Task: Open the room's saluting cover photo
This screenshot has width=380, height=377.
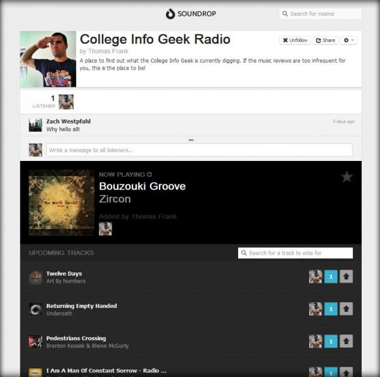Action: coord(48,59)
